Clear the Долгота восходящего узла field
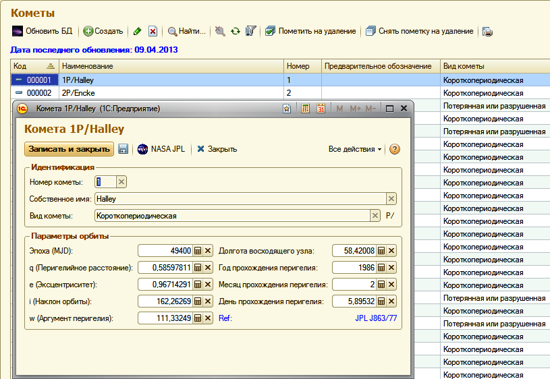The height and width of the screenshot is (379, 550). pyautogui.click(x=391, y=251)
